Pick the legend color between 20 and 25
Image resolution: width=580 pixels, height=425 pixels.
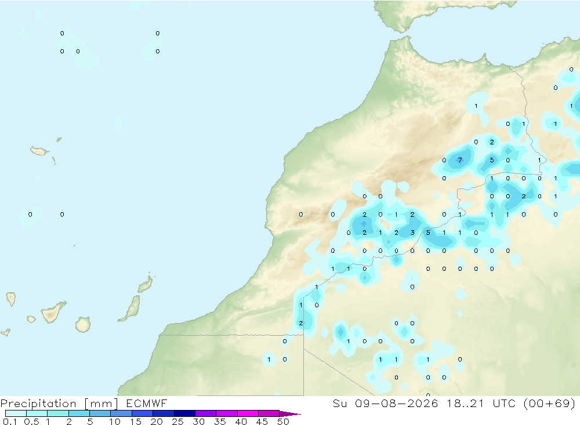(x=163, y=413)
